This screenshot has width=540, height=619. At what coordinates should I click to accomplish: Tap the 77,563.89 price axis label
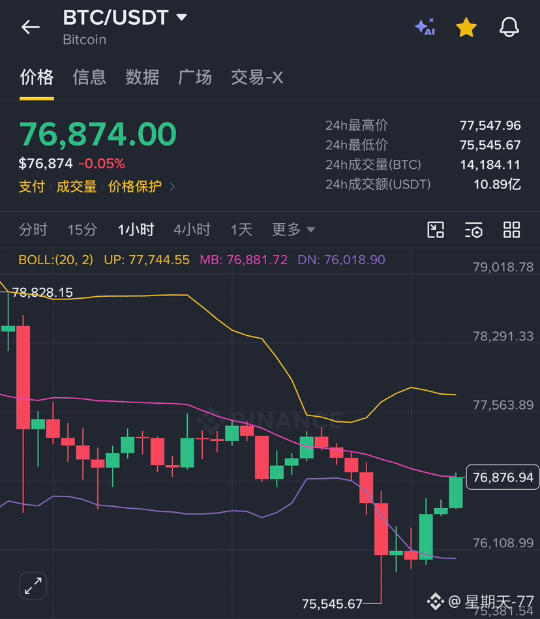(x=503, y=405)
